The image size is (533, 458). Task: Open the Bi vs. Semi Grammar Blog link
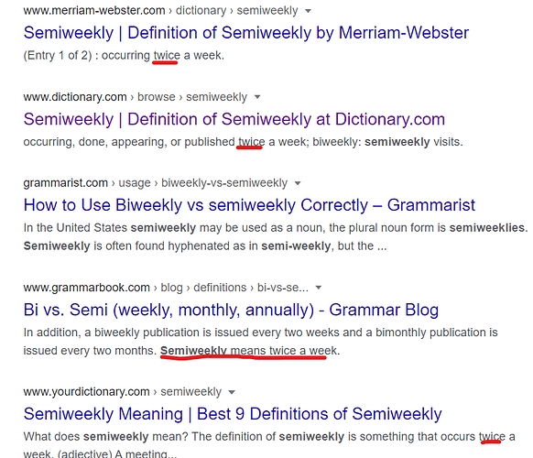pyautogui.click(x=231, y=310)
